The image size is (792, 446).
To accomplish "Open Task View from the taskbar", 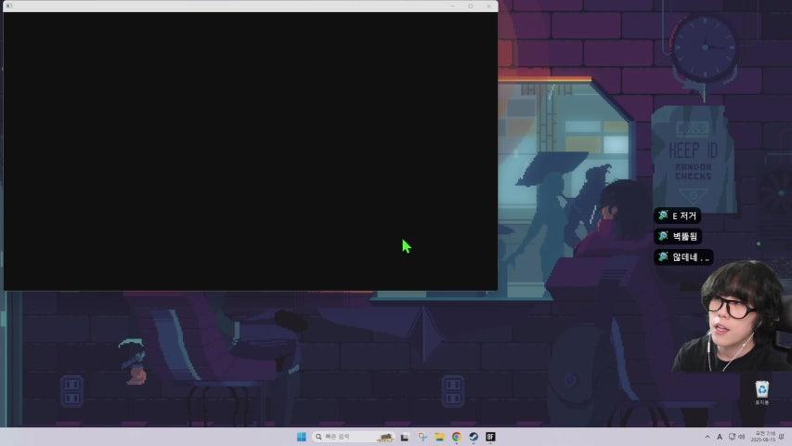I will pyautogui.click(x=405, y=437).
